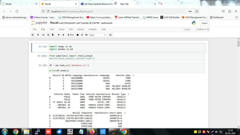Click the volume icon in system tray
Screen dimensions: 240x135
click(x=217, y=132)
